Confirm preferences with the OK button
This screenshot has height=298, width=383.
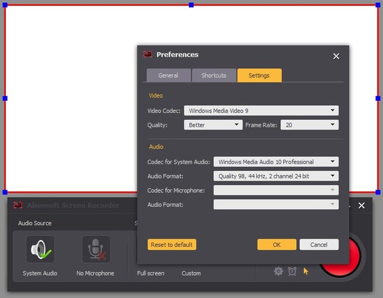(x=276, y=244)
